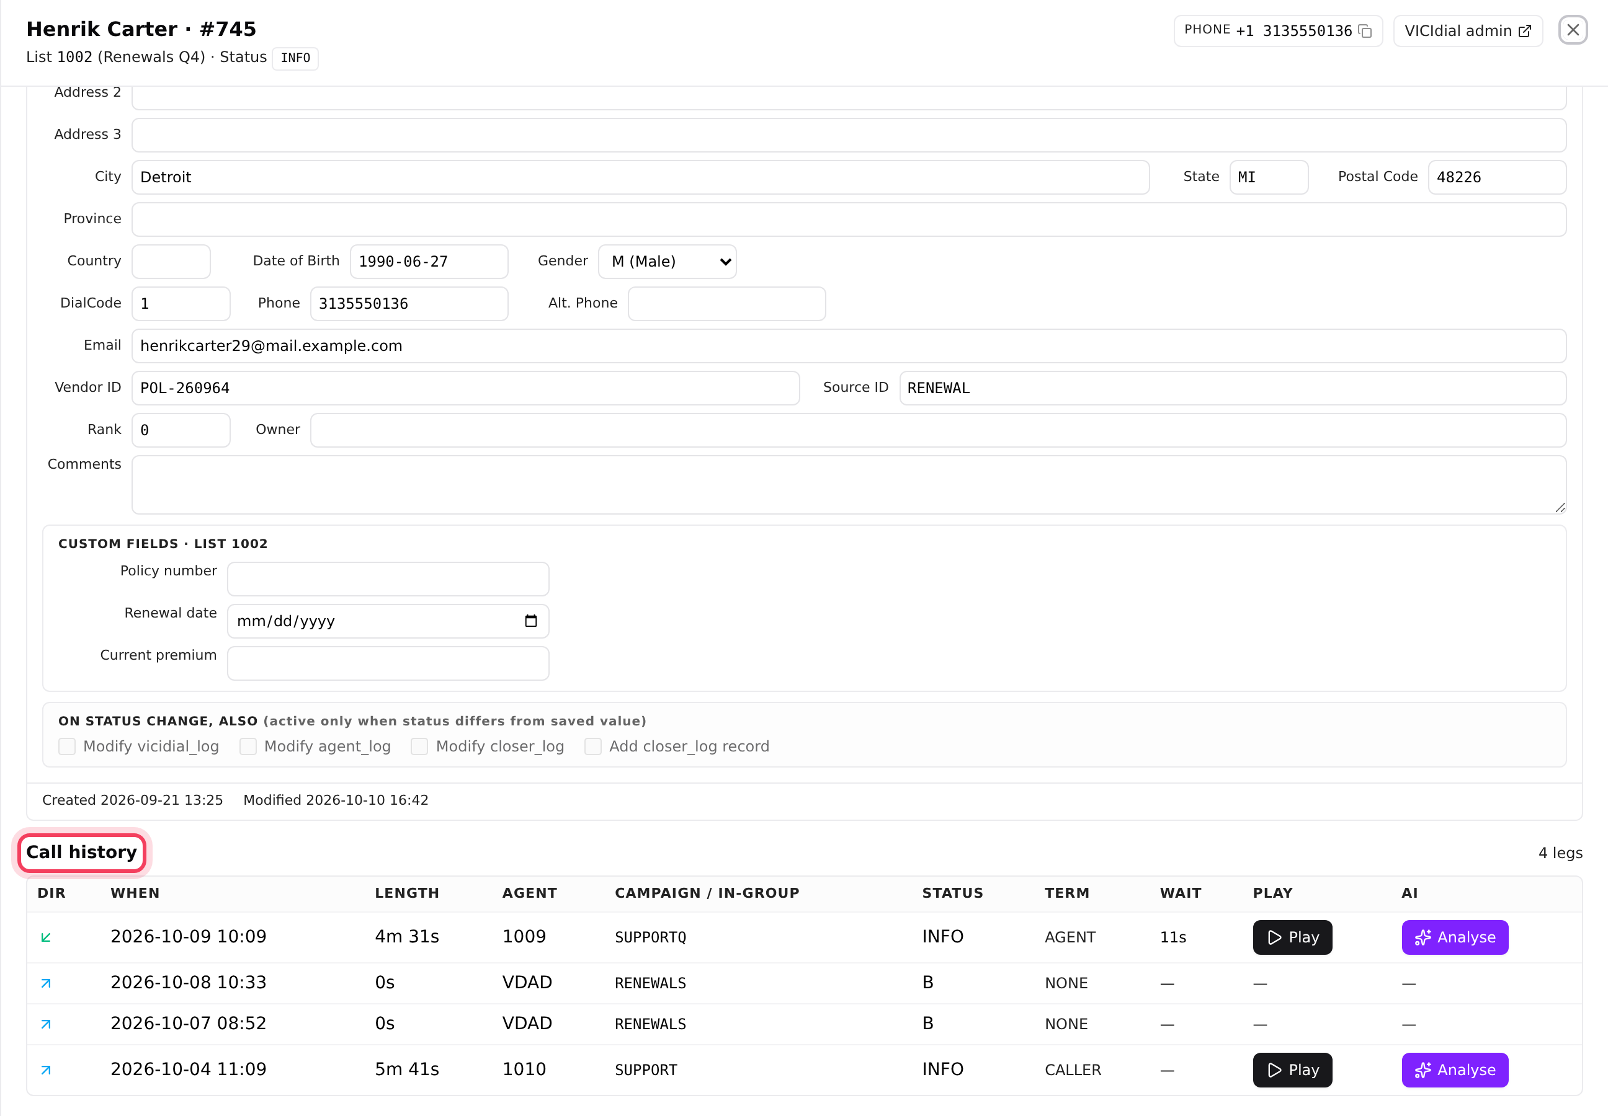This screenshot has height=1116, width=1608.
Task: Check Add closer_log record option
Action: (592, 747)
